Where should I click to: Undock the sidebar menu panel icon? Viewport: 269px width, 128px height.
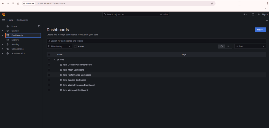point(39,26)
